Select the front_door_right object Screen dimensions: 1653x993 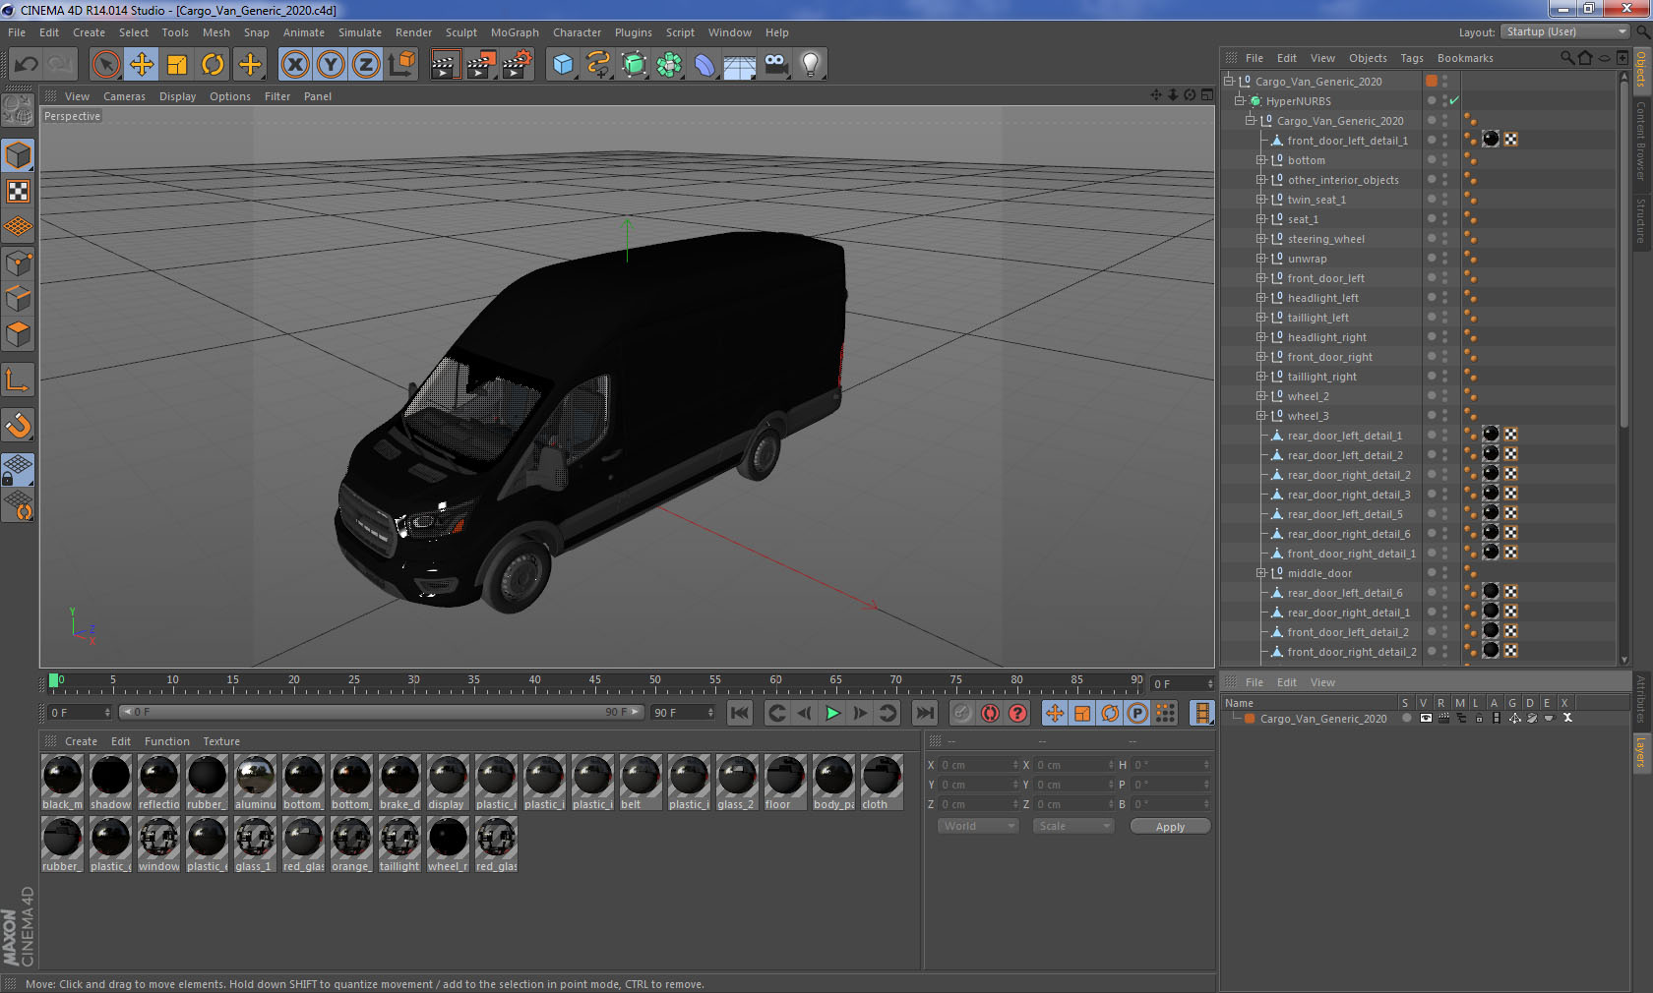1329,357
